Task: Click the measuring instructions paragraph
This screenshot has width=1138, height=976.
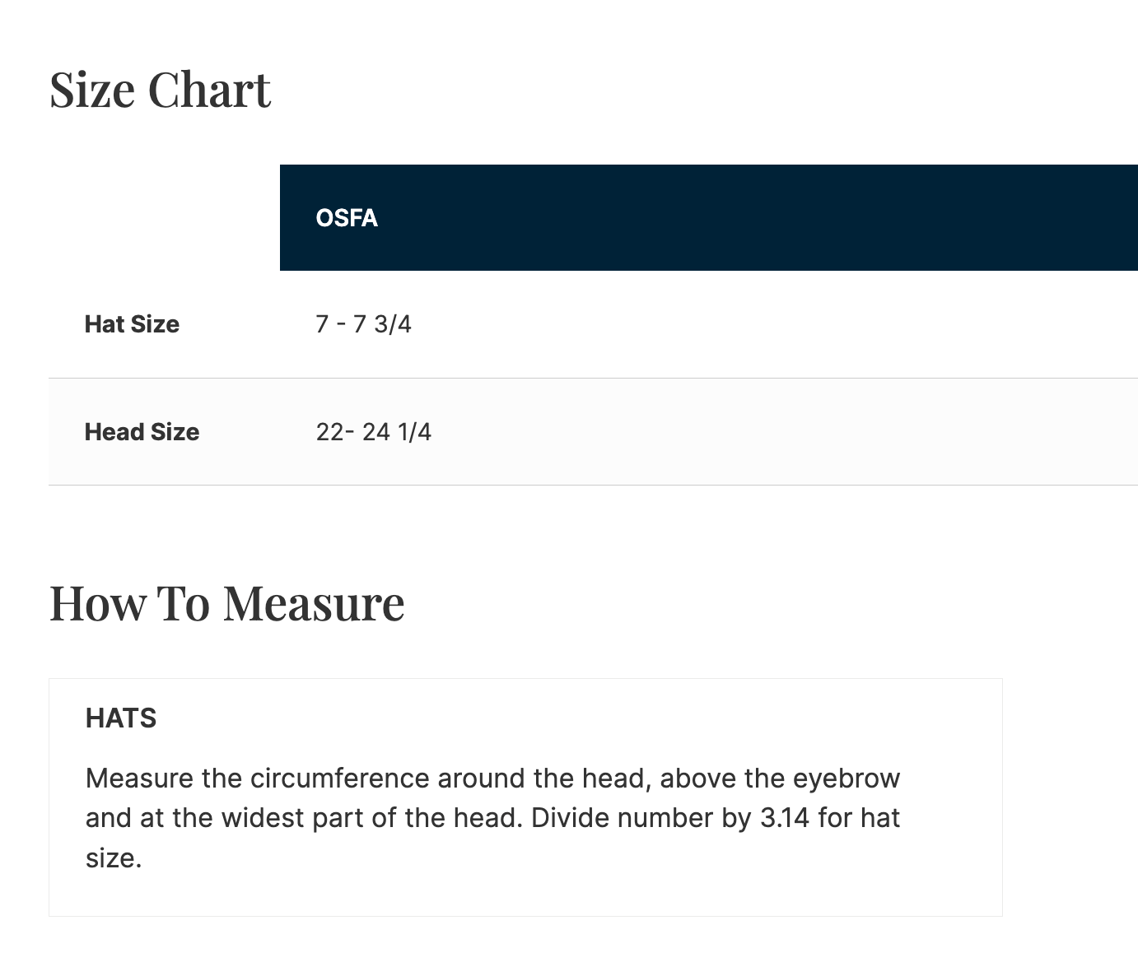Action: point(493,818)
